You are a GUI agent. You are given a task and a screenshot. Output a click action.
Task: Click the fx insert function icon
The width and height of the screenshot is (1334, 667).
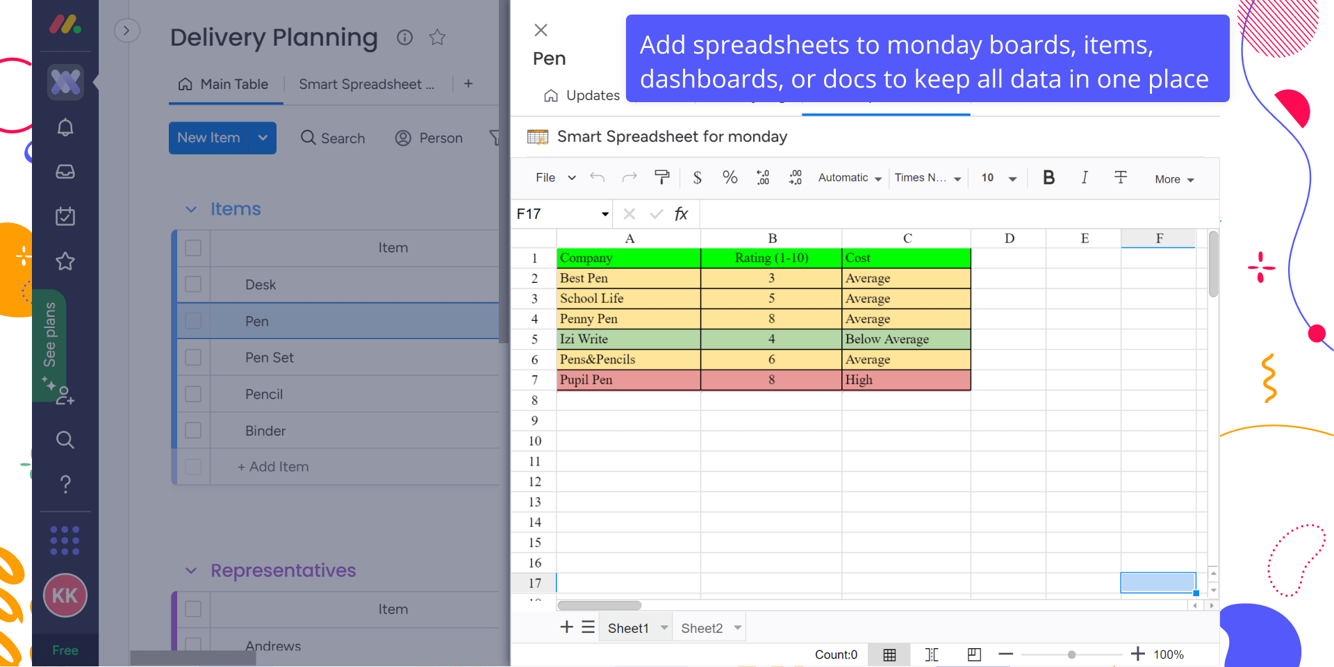pyautogui.click(x=681, y=214)
